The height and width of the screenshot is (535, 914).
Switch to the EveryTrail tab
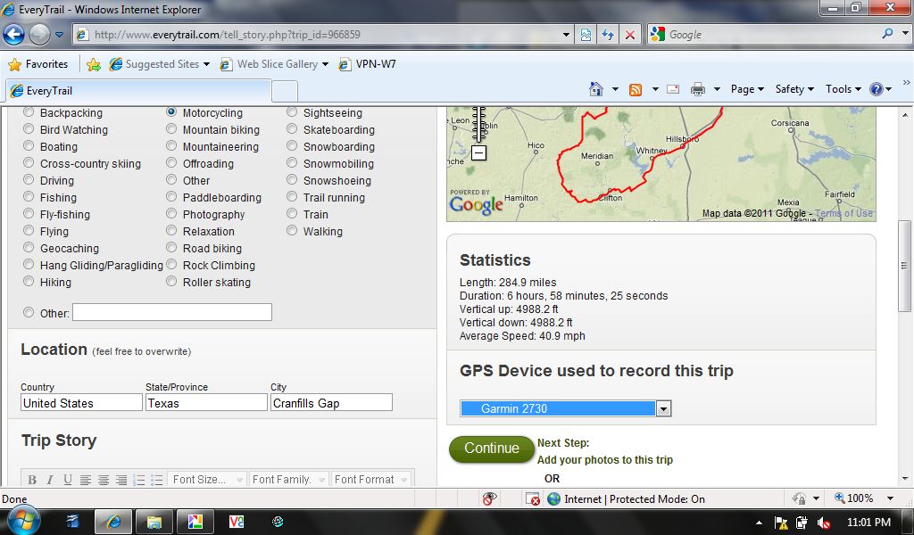click(x=138, y=91)
